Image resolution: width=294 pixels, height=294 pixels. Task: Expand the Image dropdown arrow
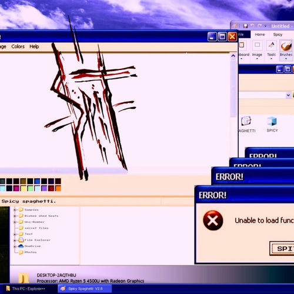tap(257, 59)
